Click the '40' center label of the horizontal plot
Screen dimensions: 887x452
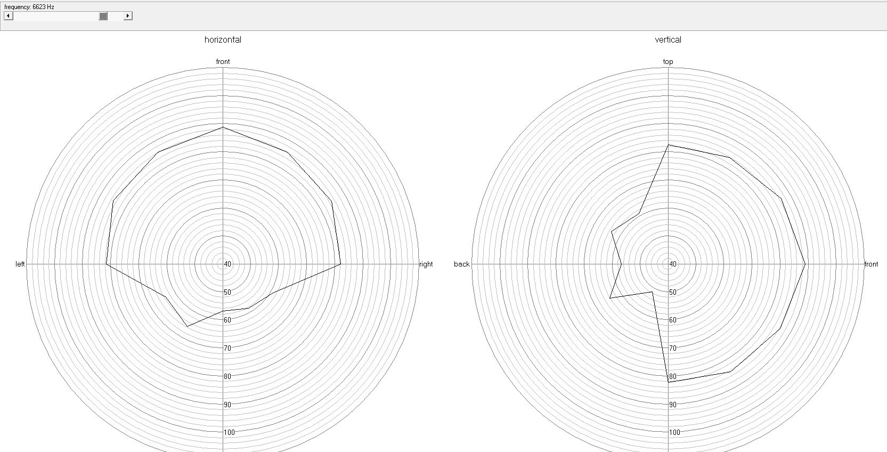227,264
